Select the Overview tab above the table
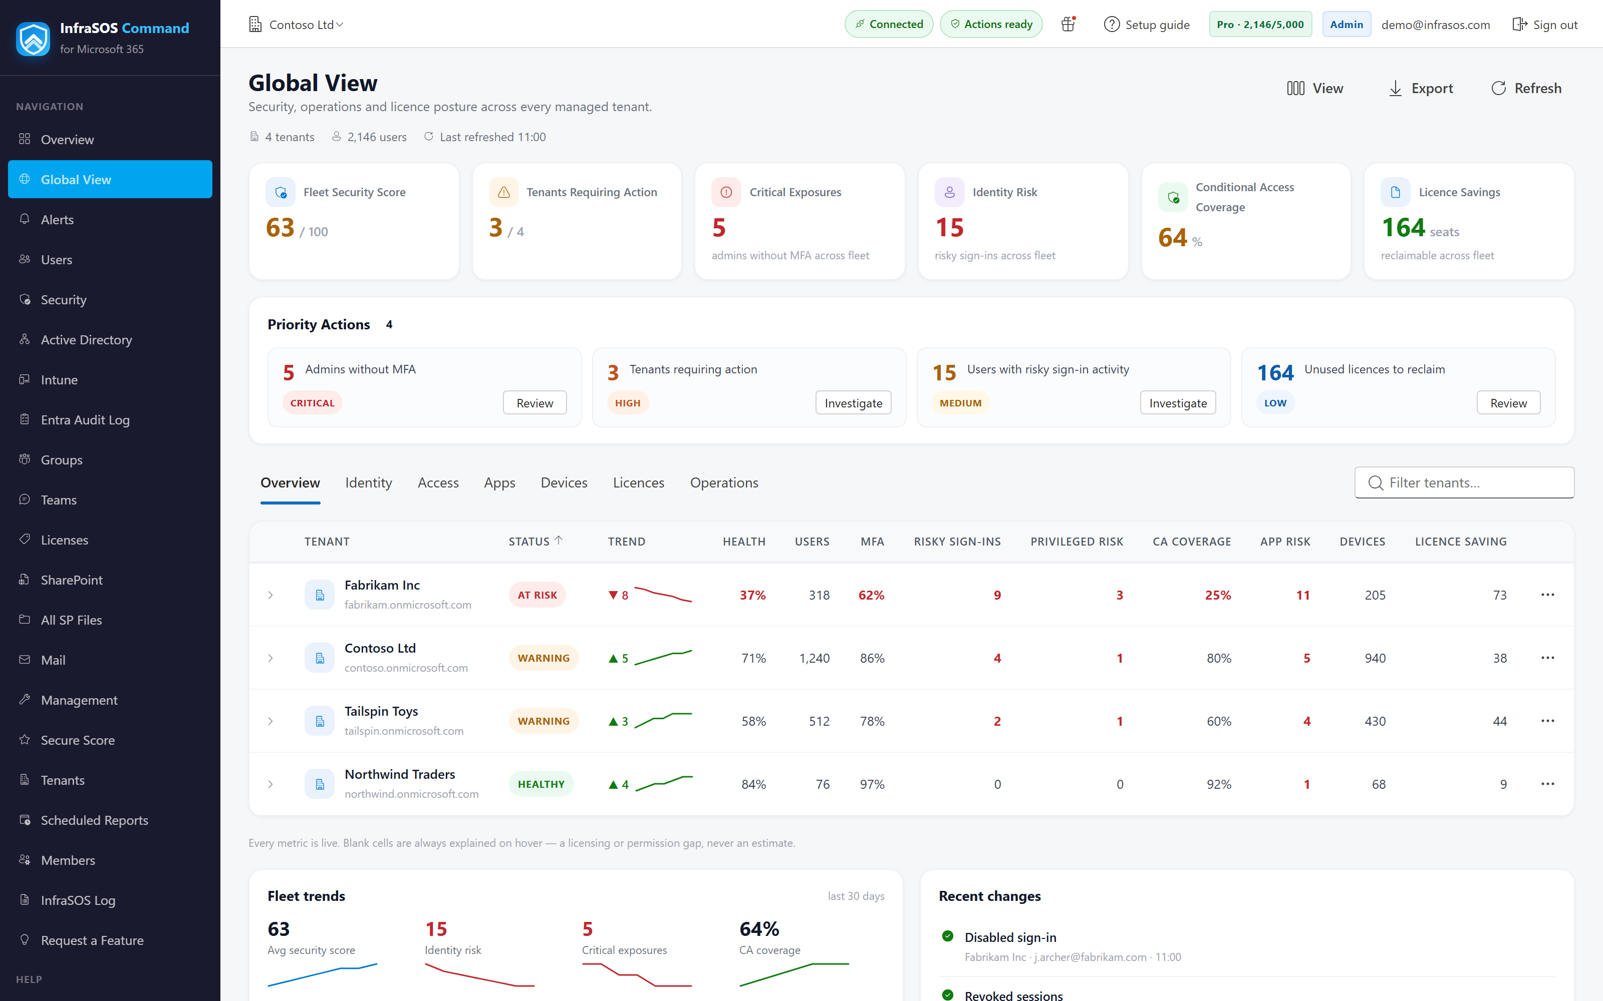The image size is (1603, 1001). 290,482
